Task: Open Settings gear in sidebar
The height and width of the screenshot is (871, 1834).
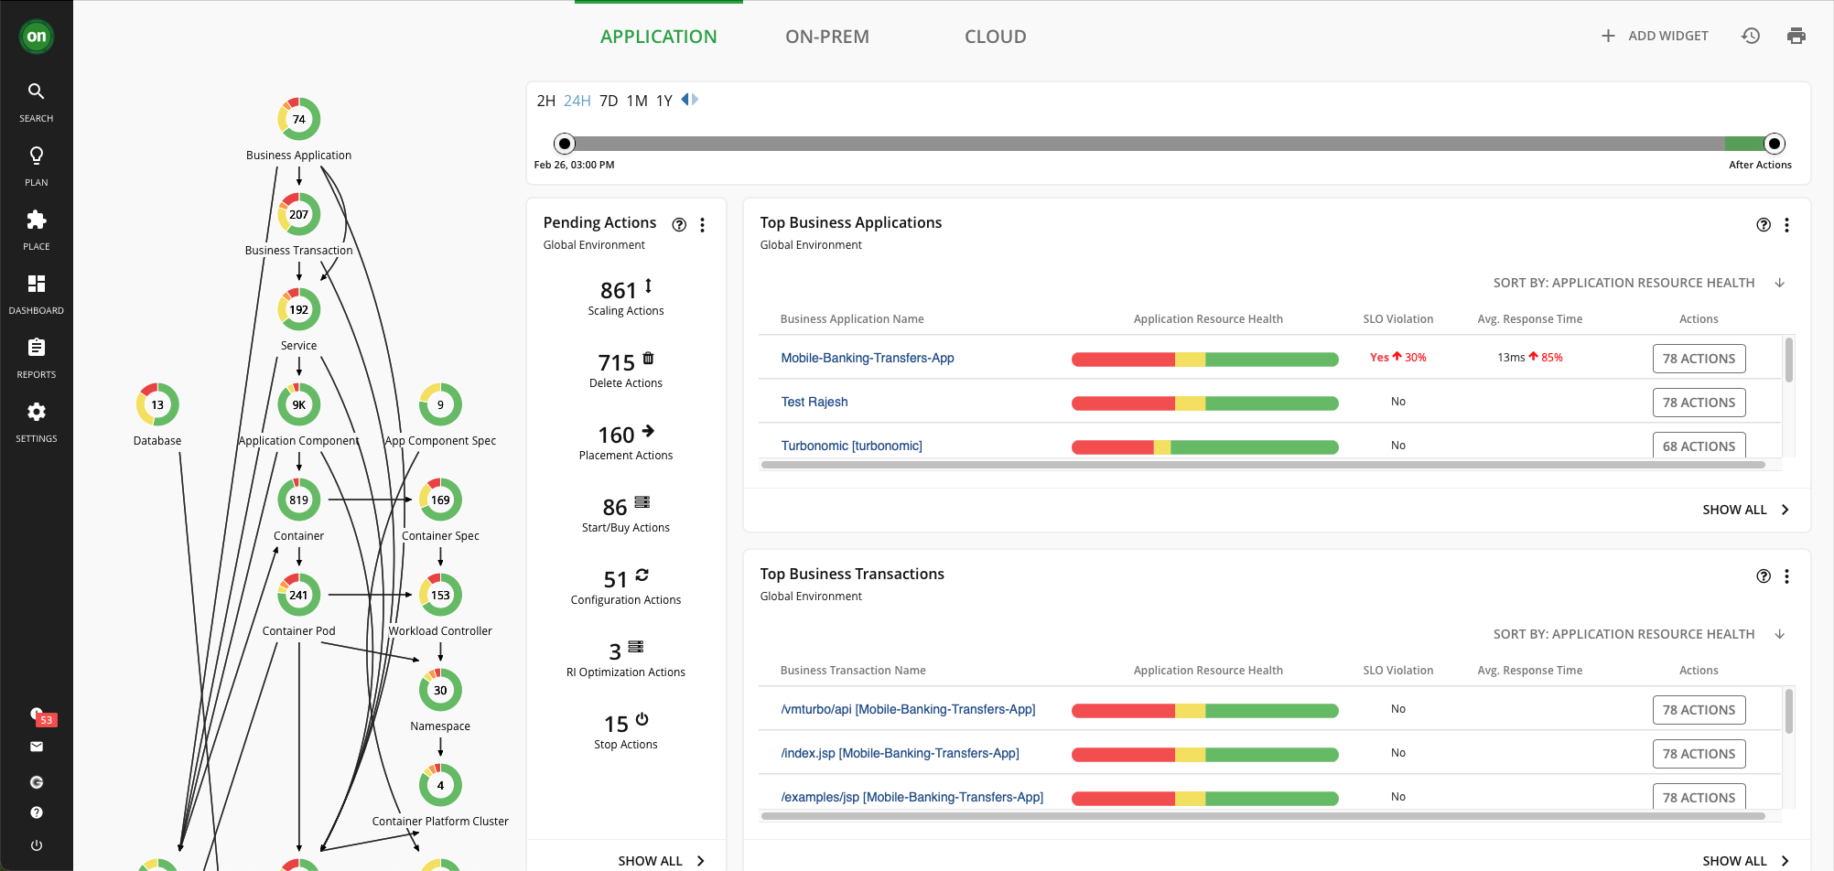Action: [37, 412]
